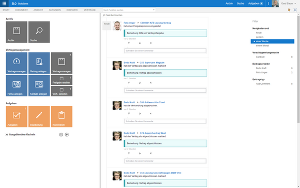This screenshot has width=300, height=188.
Task: Click the fullscreen icon in toolbar
Action: [295, 10]
